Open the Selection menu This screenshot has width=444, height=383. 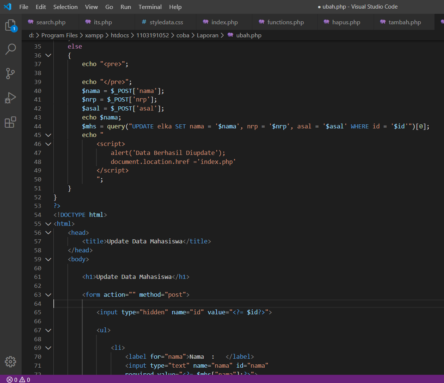[65, 7]
